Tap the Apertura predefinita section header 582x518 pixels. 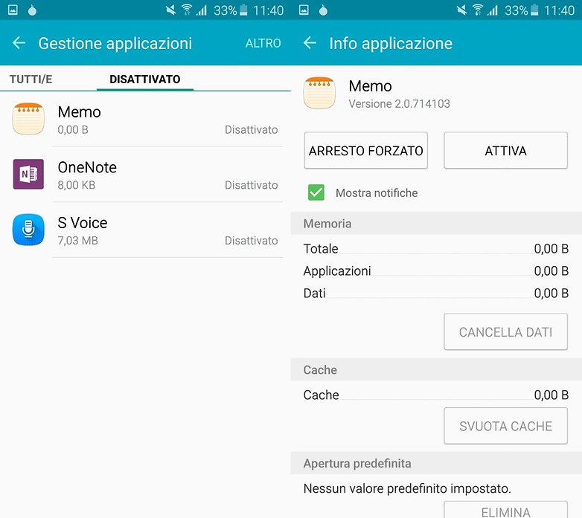436,463
